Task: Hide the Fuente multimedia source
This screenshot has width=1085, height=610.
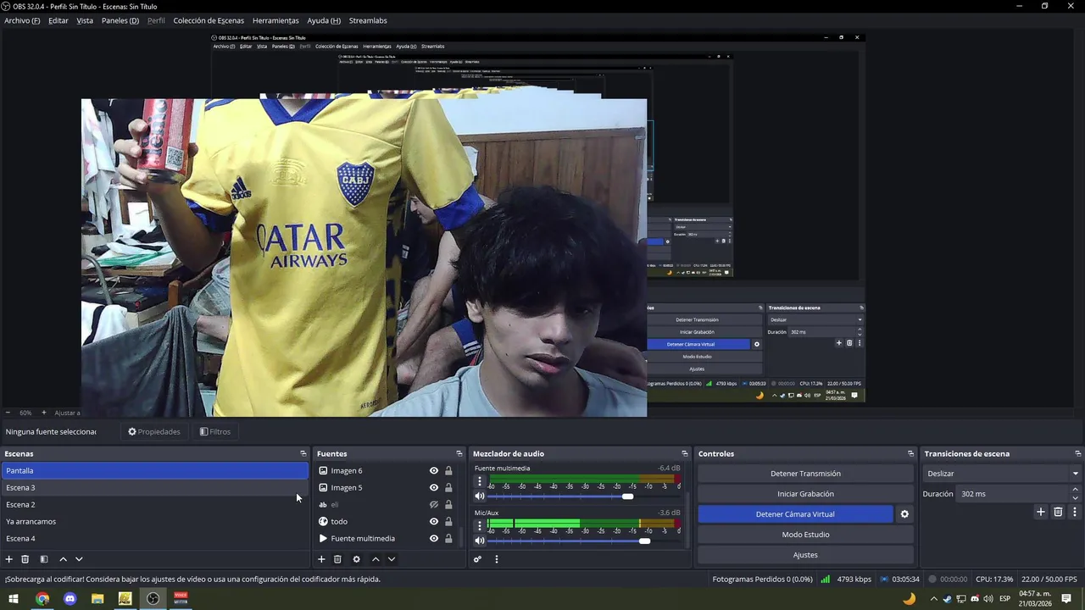Action: [434, 539]
